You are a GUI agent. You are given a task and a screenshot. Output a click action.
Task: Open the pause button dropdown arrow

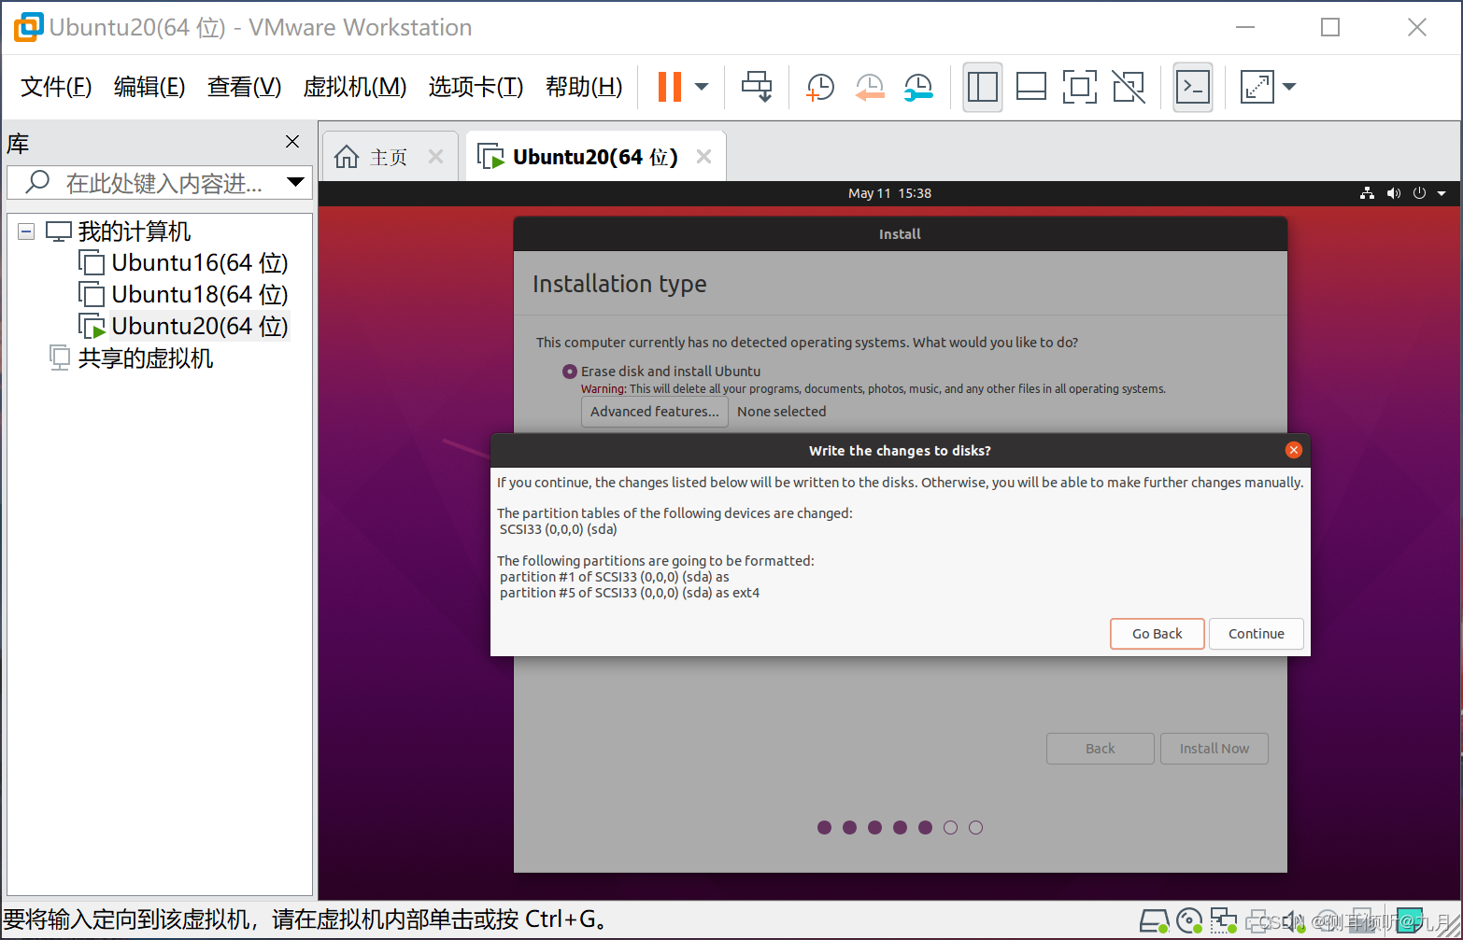coord(702,87)
